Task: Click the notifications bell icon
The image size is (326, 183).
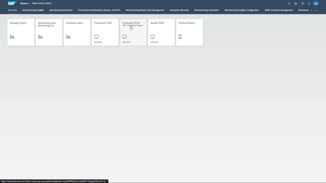Action: pyautogui.click(x=309, y=3)
